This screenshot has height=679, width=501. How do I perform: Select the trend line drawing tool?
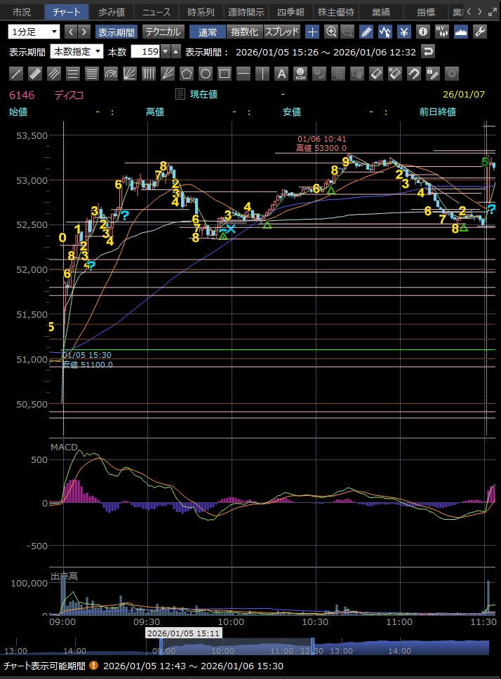[16, 73]
